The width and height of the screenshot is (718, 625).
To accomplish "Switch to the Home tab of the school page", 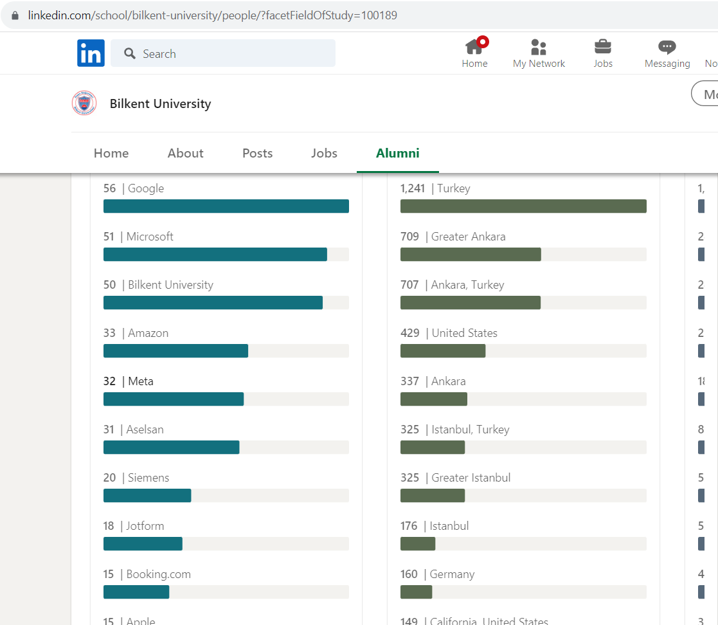I will [111, 153].
